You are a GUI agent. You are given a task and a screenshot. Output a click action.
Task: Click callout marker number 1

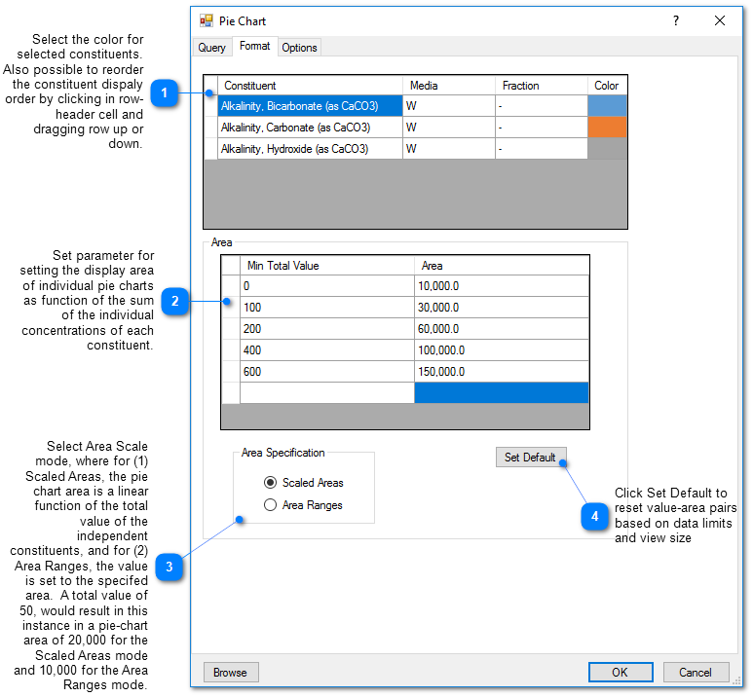tap(165, 93)
